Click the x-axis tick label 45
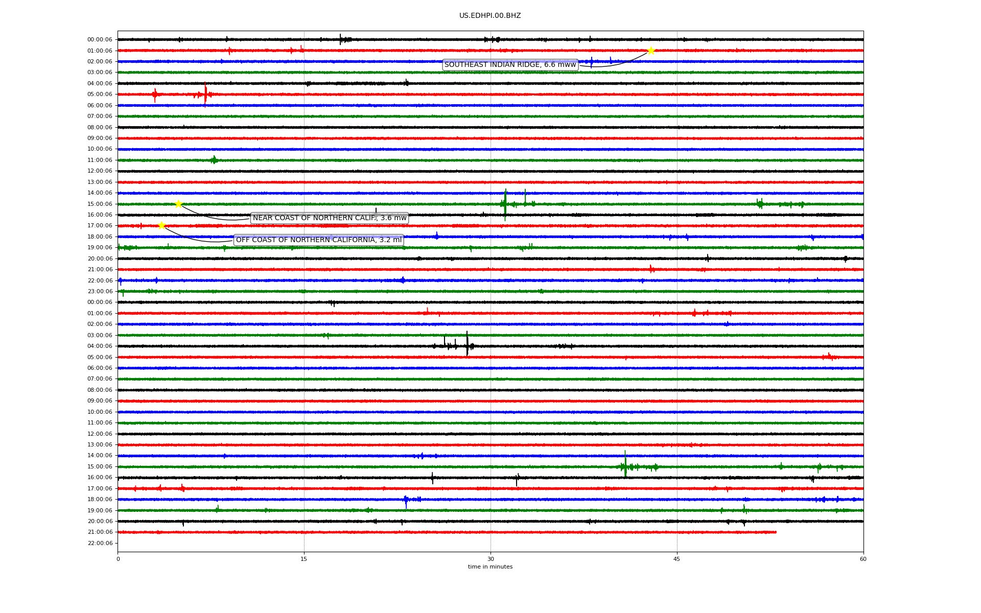 point(676,559)
